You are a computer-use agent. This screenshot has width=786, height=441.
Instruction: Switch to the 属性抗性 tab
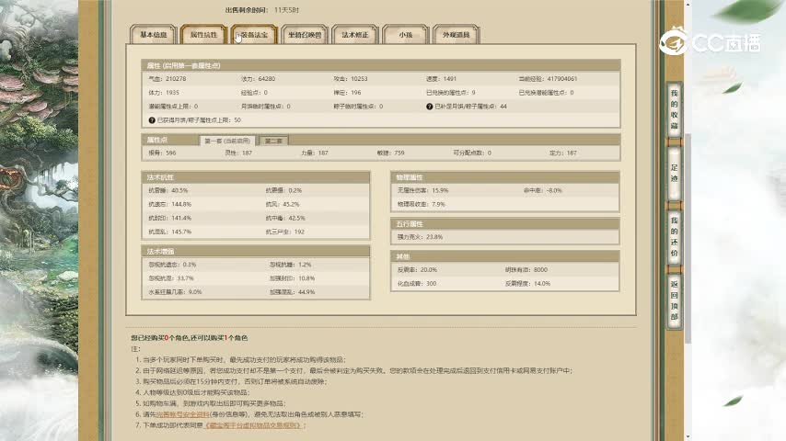203,35
